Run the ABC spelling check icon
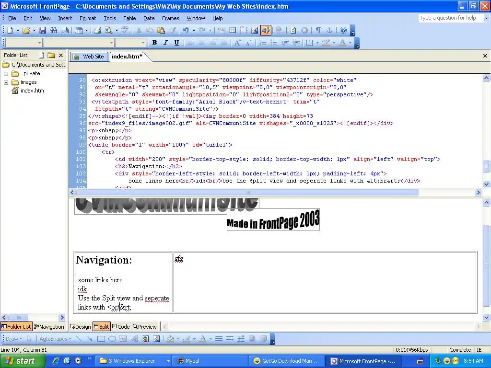The height and width of the screenshot is (368, 491). coord(125,30)
